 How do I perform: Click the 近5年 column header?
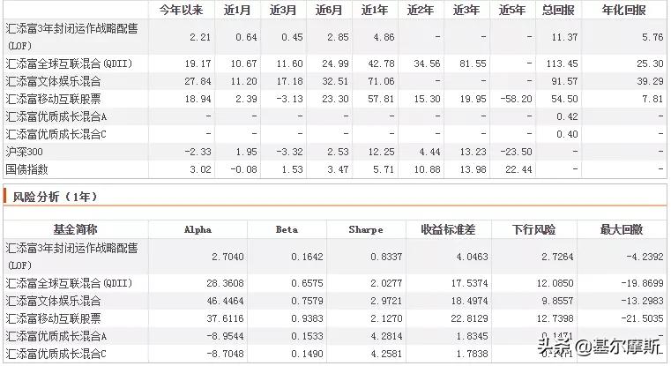[511, 10]
